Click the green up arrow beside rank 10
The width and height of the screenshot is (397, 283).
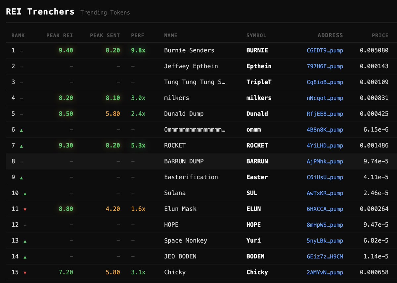[25, 194]
